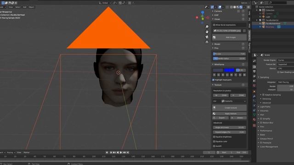The width and height of the screenshot is (294, 165).
Task: Click the proportional editing icon
Action: point(130,3)
